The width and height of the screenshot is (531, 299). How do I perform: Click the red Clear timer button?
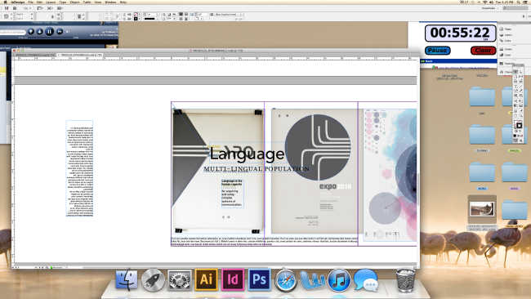(483, 50)
